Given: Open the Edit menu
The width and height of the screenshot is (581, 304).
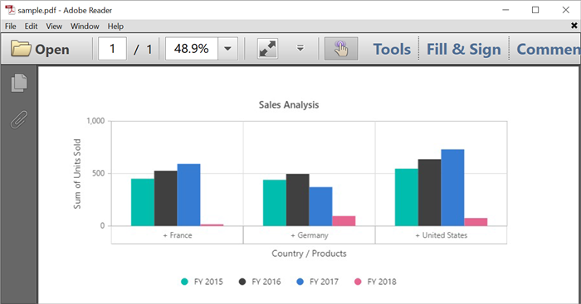Looking at the screenshot, I should 32,27.
